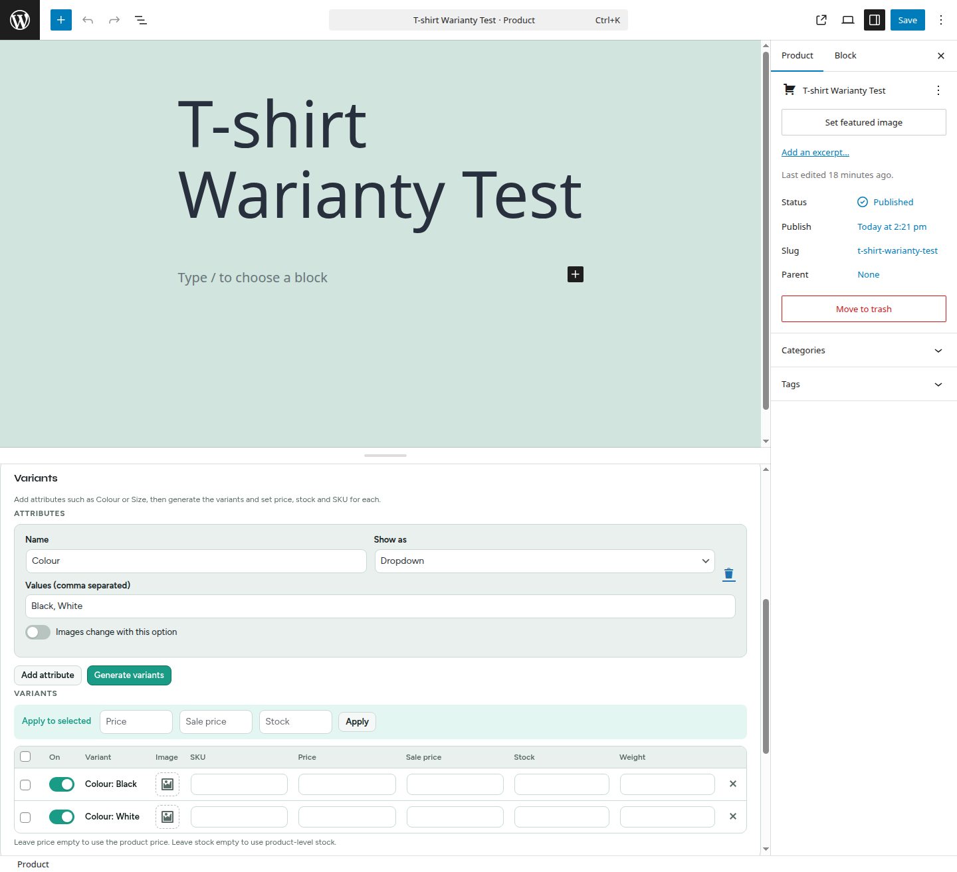The image size is (957, 872).
Task: Redo the last undone change
Action: tap(114, 20)
